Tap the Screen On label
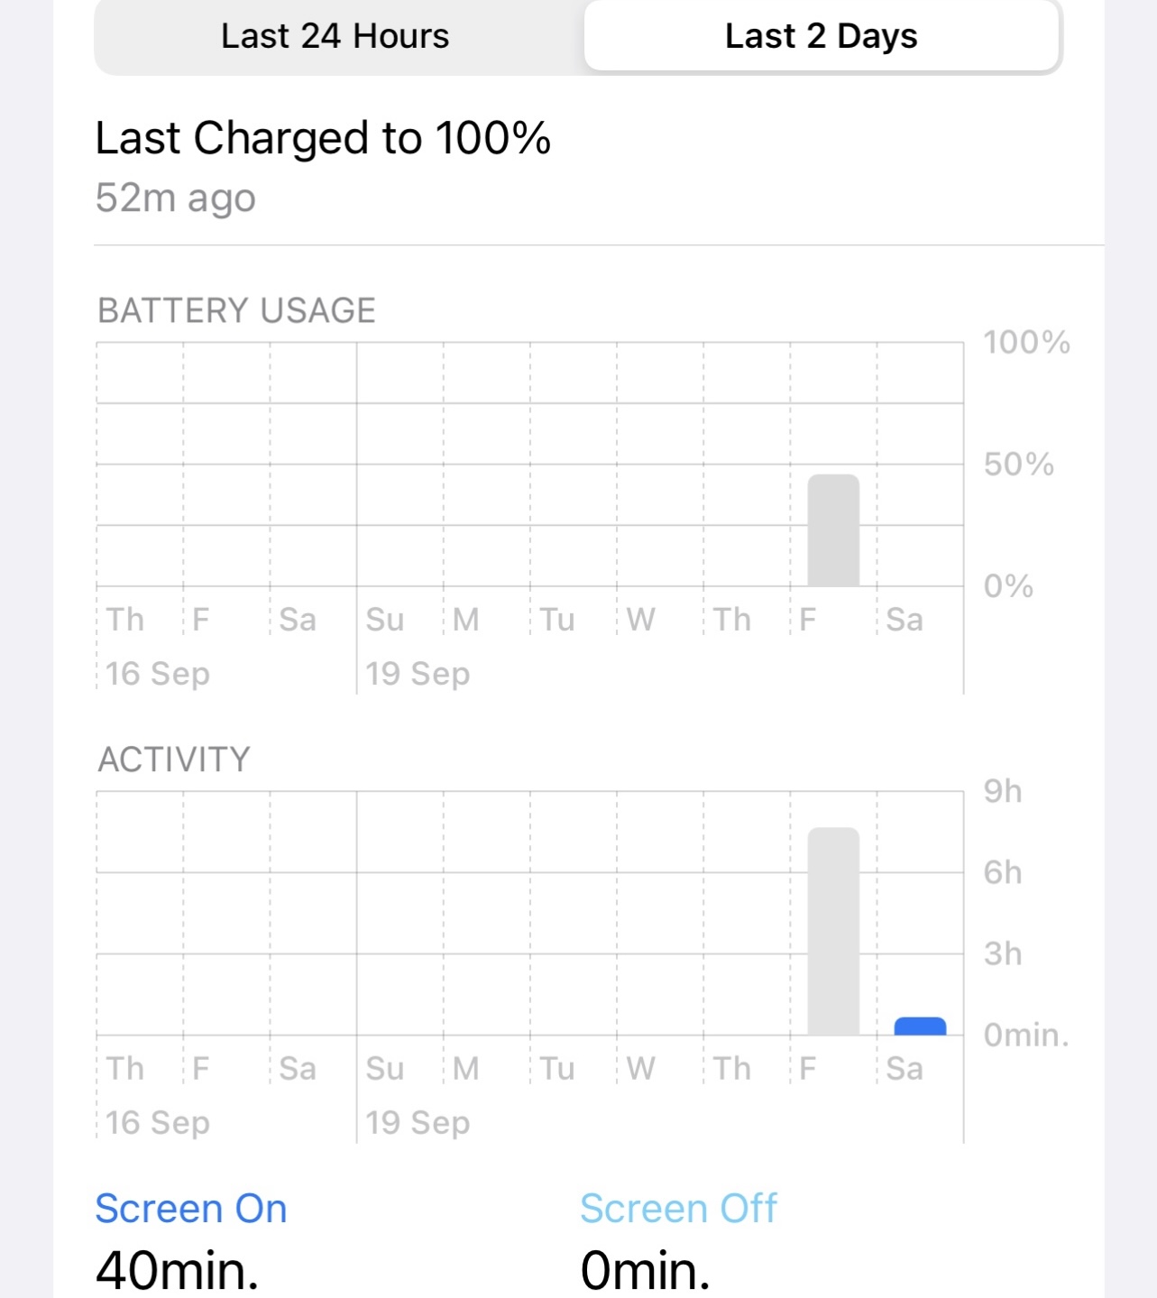This screenshot has height=1298, width=1157. 191,1209
